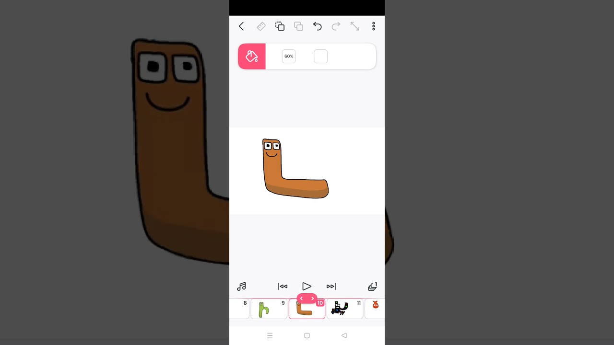
Task: Open the audio music note panel
Action: pyautogui.click(x=242, y=287)
